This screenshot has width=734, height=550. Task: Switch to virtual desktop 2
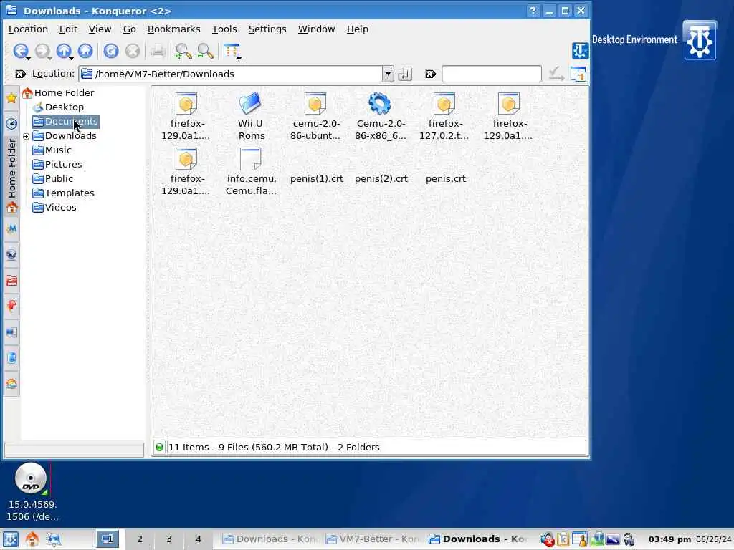(140, 539)
